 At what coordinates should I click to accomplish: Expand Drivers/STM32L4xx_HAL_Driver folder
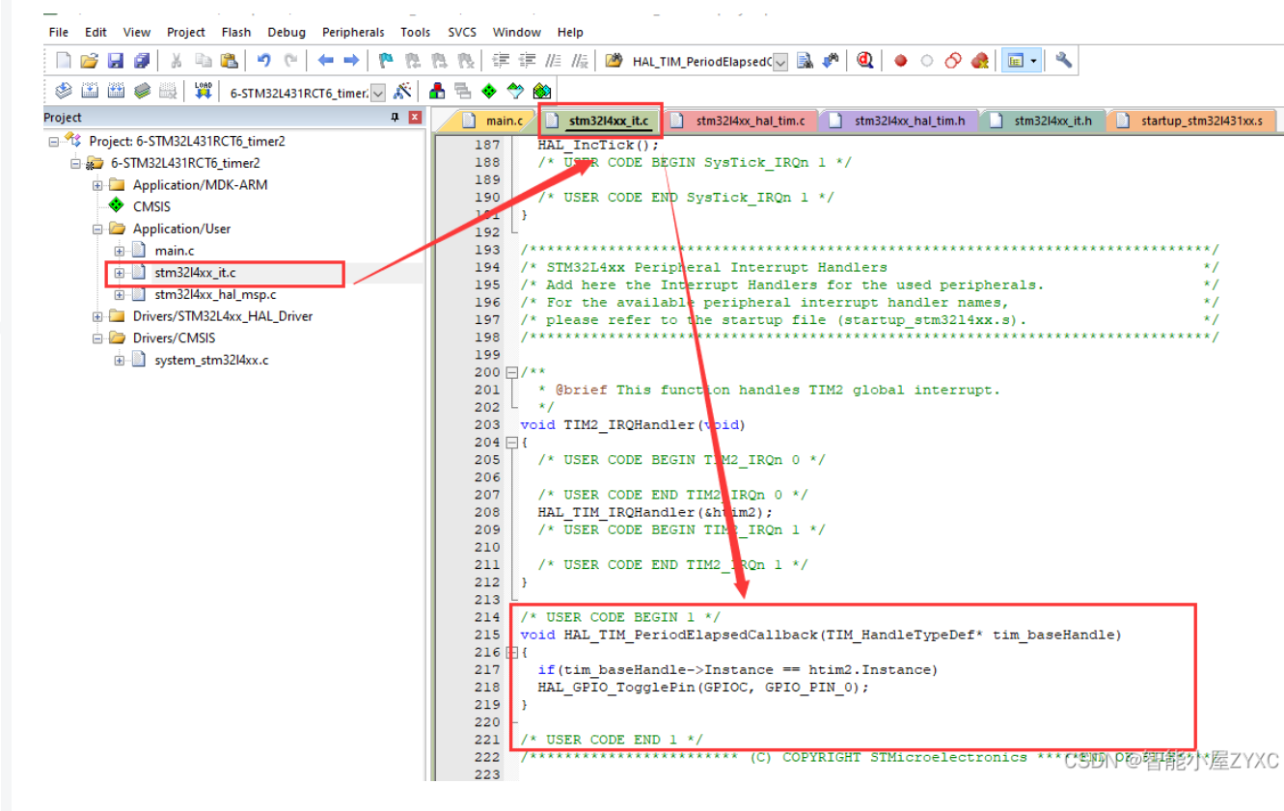tap(97, 316)
